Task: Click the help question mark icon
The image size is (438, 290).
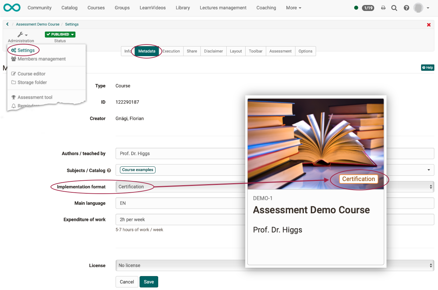Action: 406,8
